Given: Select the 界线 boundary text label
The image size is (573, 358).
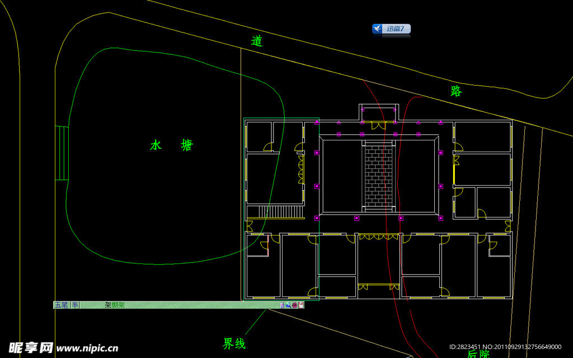Looking at the screenshot, I should (234, 343).
